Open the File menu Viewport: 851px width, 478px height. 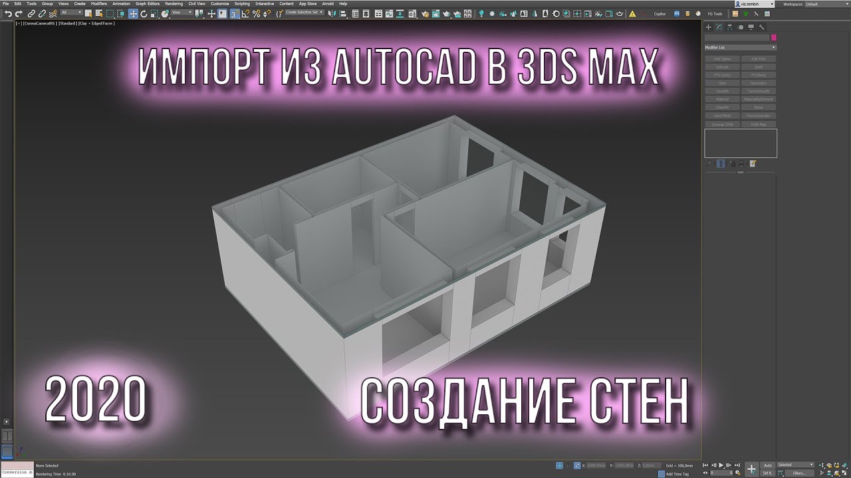[6, 4]
